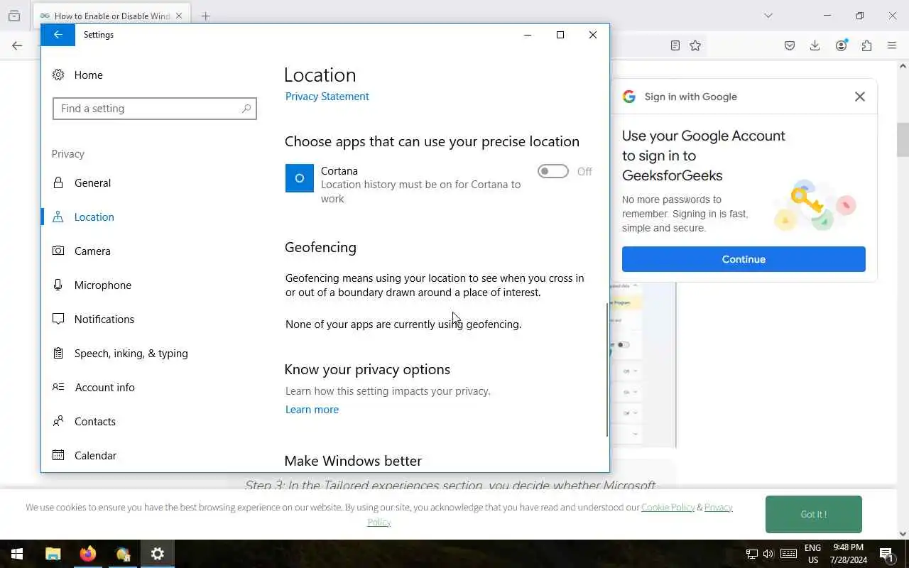
Task: Switch to Firefox in the taskbar
Action: pyautogui.click(x=87, y=554)
